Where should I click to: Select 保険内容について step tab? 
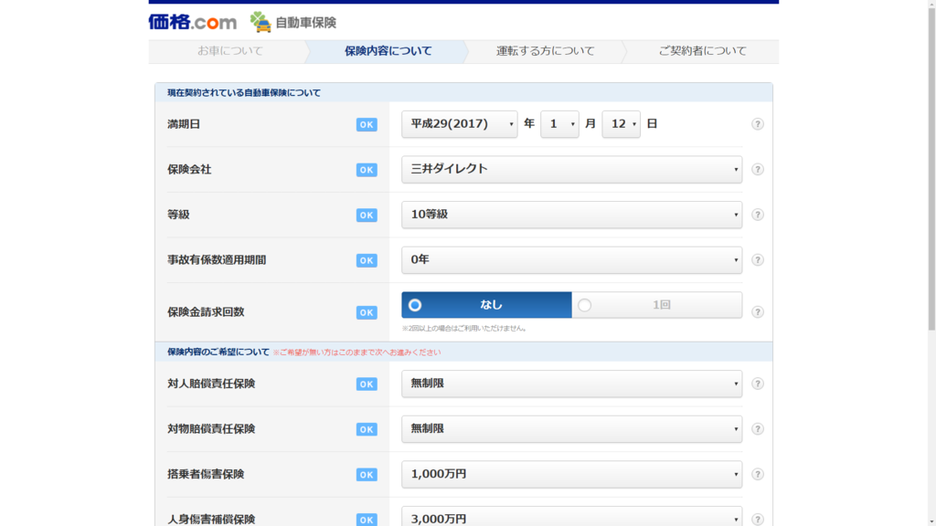pyautogui.click(x=388, y=51)
